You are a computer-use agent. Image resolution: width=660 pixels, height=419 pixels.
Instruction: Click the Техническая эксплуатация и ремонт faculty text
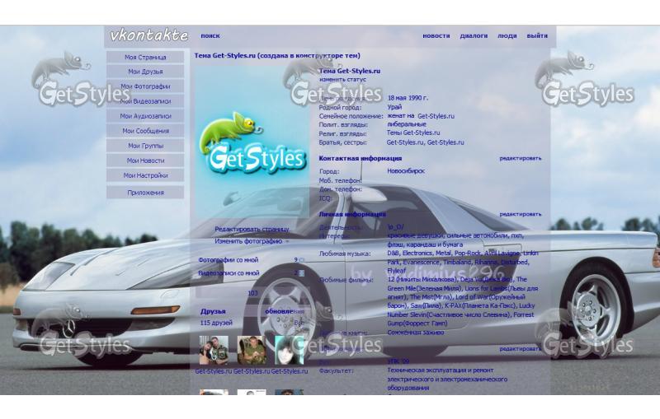(x=441, y=370)
